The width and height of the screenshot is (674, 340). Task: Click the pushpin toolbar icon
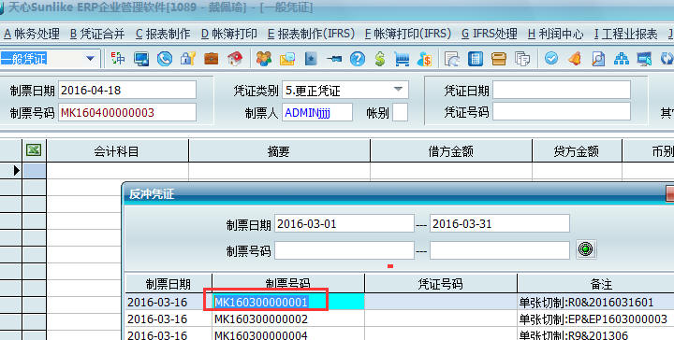pyautogui.click(x=334, y=59)
